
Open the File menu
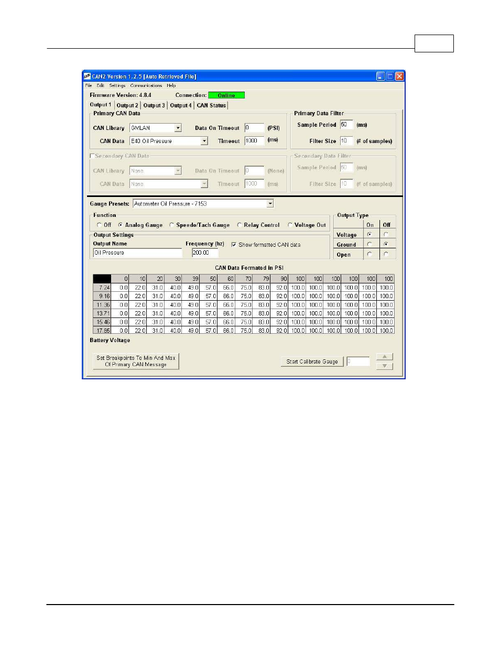89,85
